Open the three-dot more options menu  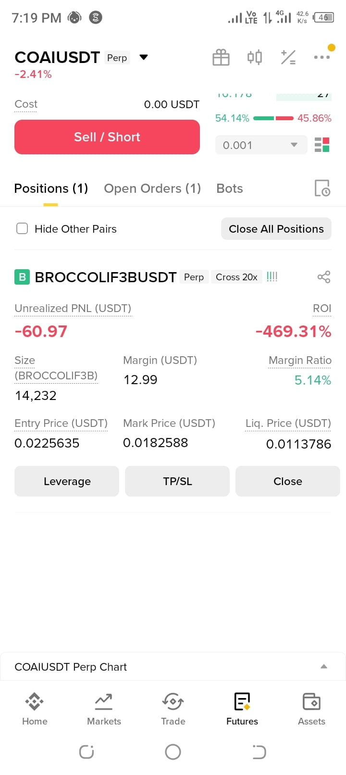coord(321,57)
